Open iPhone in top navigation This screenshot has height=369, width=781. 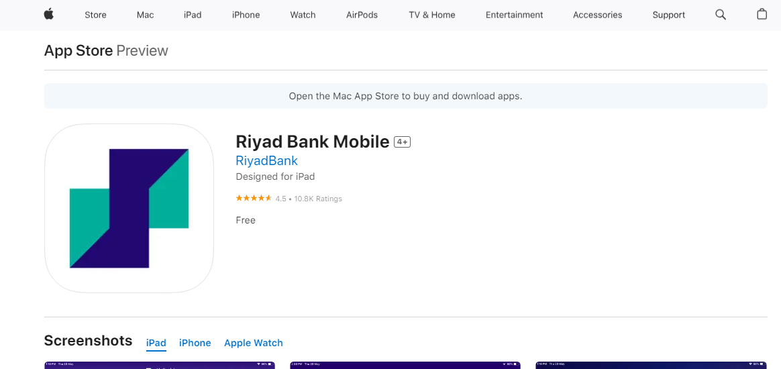coord(246,15)
